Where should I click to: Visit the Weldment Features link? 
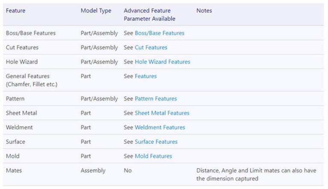click(x=160, y=127)
